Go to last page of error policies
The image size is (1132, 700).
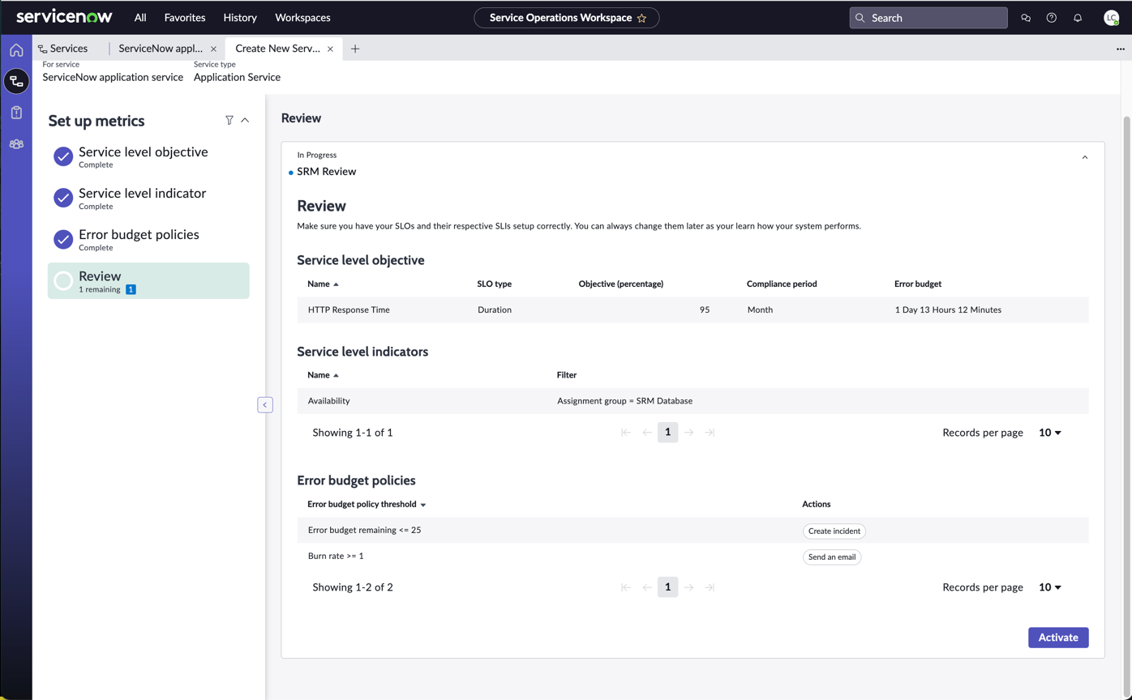pos(710,587)
